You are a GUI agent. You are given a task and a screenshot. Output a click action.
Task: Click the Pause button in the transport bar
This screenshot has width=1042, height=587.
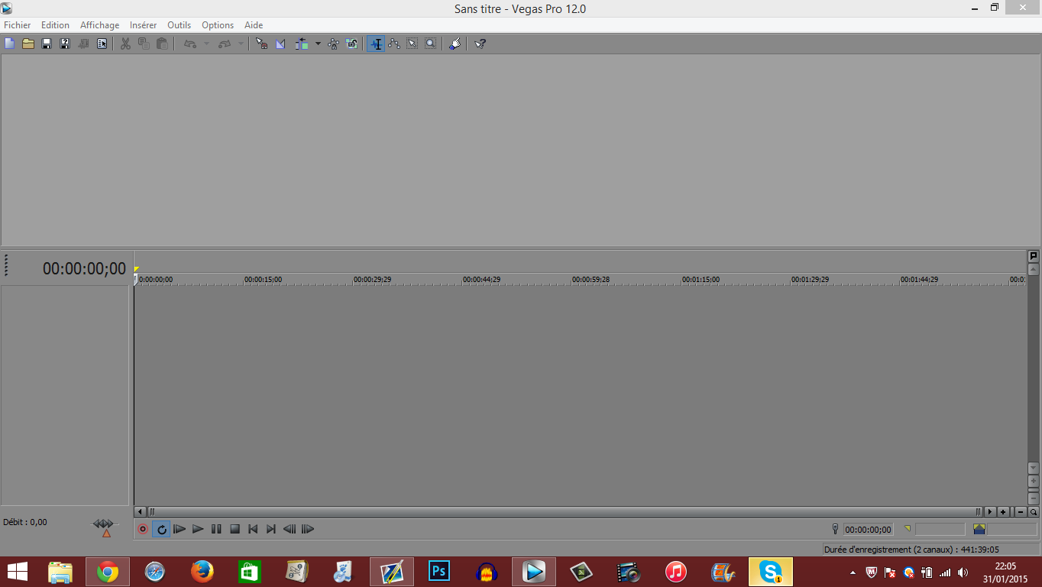[216, 529]
